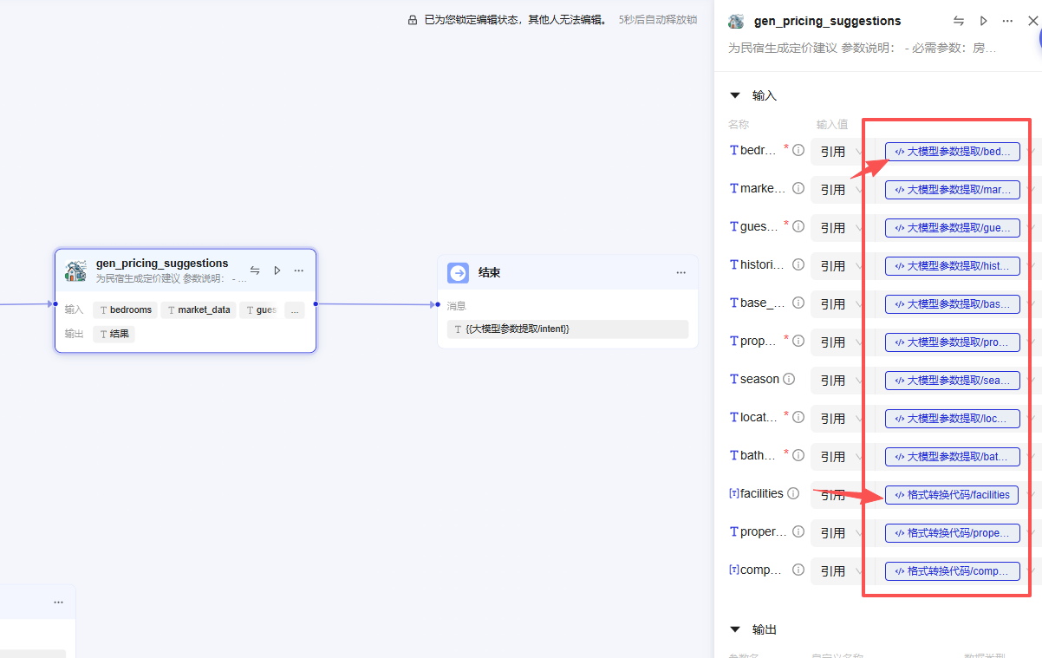Open 引用 dropdown for histori… row
The image size is (1042, 658).
click(x=841, y=266)
